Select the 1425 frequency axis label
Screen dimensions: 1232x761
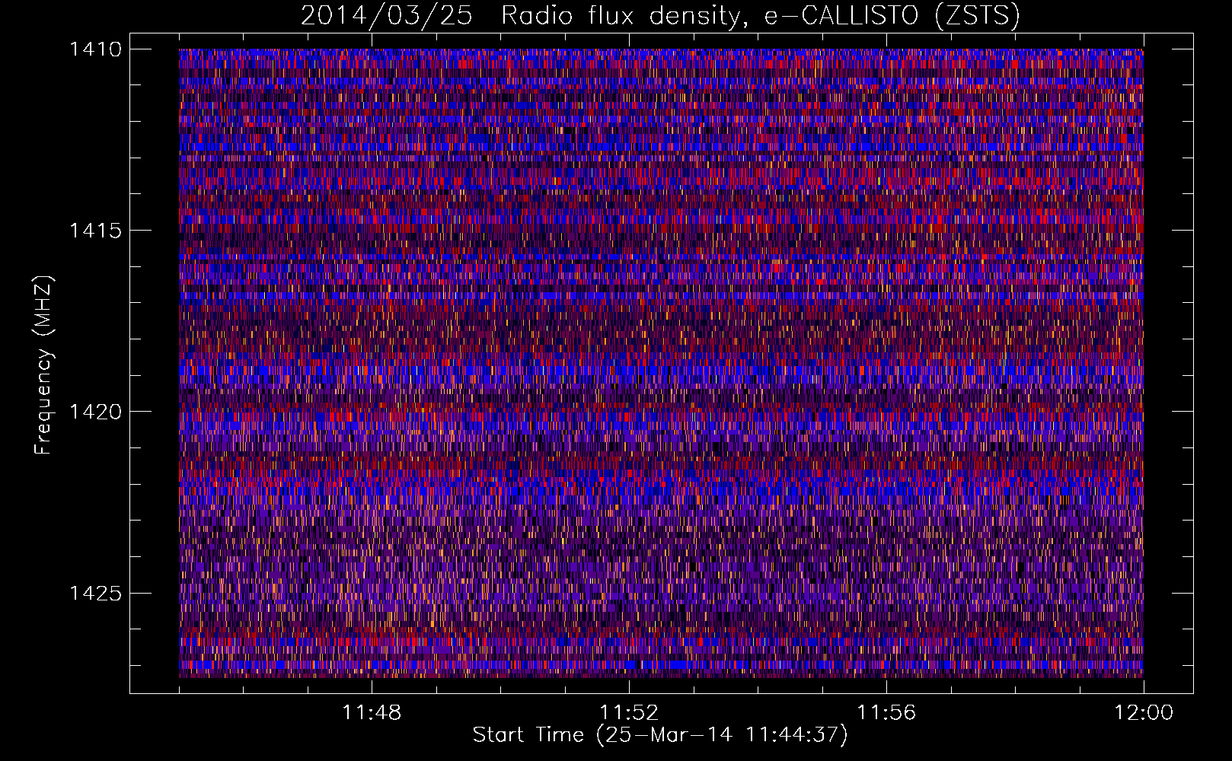tap(95, 593)
